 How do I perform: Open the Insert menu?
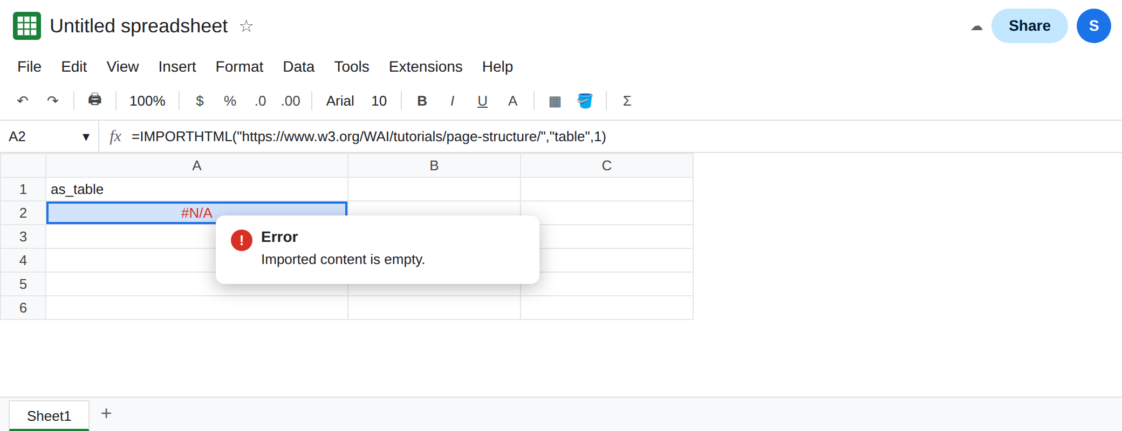[177, 66]
